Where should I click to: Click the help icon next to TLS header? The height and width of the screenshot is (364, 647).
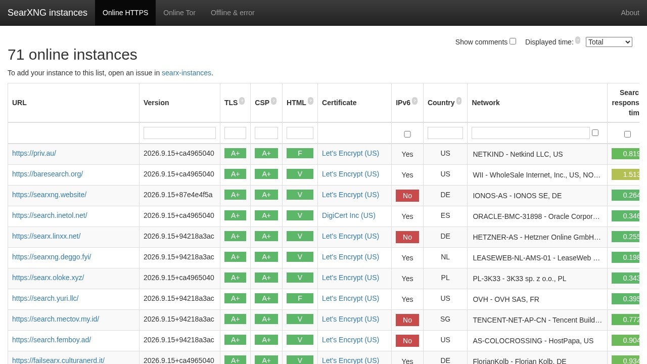pos(242,101)
